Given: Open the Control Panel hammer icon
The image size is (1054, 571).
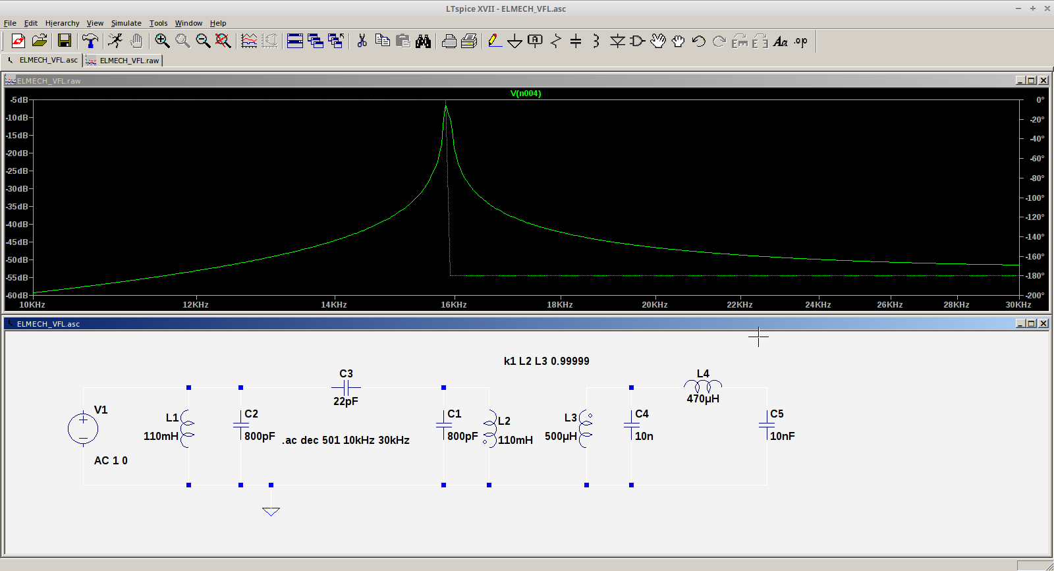Looking at the screenshot, I should point(90,41).
